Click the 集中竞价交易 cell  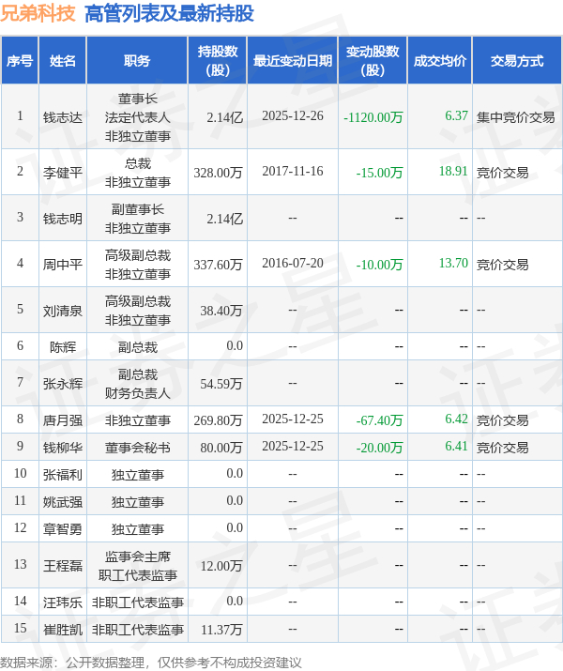515,117
